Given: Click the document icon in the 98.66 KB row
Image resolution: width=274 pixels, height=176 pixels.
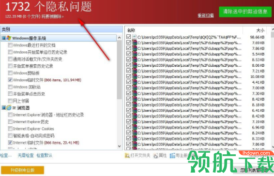Looking at the screenshot, I should click(134, 37).
